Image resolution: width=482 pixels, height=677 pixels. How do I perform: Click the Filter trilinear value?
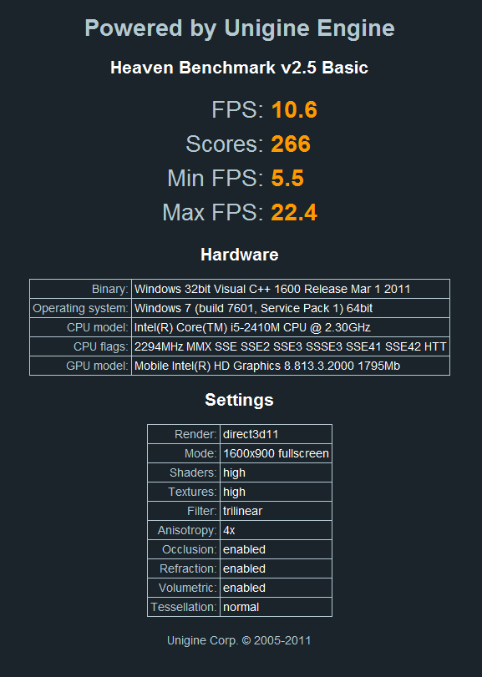tap(276, 511)
